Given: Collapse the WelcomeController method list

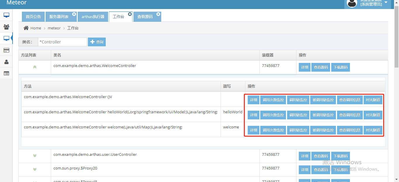Looking at the screenshot, I should click(34, 67).
